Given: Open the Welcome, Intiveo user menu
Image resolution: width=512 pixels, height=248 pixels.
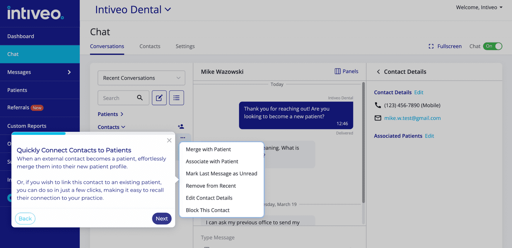Looking at the screenshot, I should click(480, 7).
